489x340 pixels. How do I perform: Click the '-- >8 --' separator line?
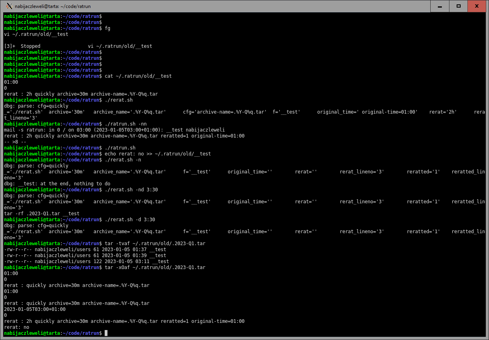click(15, 142)
